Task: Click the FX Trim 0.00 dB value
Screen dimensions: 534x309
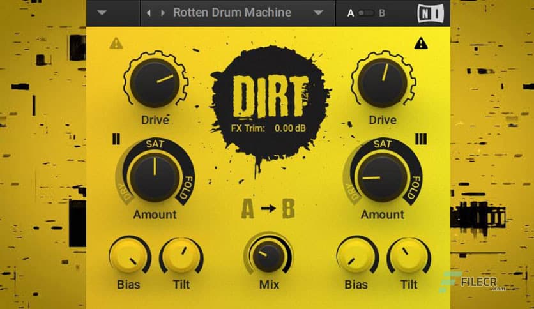Action: tap(290, 128)
